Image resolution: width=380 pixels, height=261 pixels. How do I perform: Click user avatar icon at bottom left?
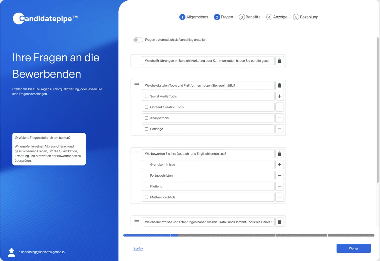click(11, 252)
